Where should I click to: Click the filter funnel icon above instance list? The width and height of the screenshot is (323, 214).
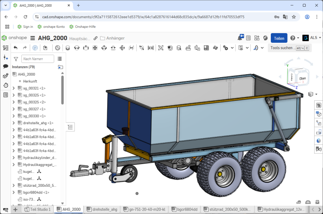coord(16,59)
